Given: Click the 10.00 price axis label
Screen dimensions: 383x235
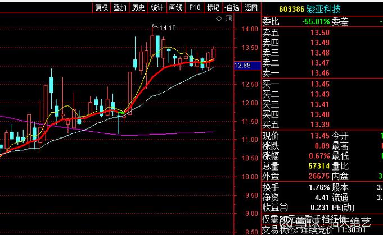Looking at the screenshot, I should 250,177.
